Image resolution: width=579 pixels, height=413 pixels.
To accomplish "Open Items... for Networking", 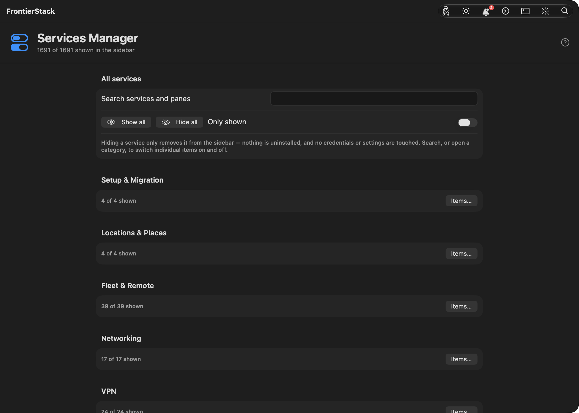I will pyautogui.click(x=461, y=359).
